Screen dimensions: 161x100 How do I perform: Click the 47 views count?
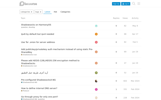125,63
